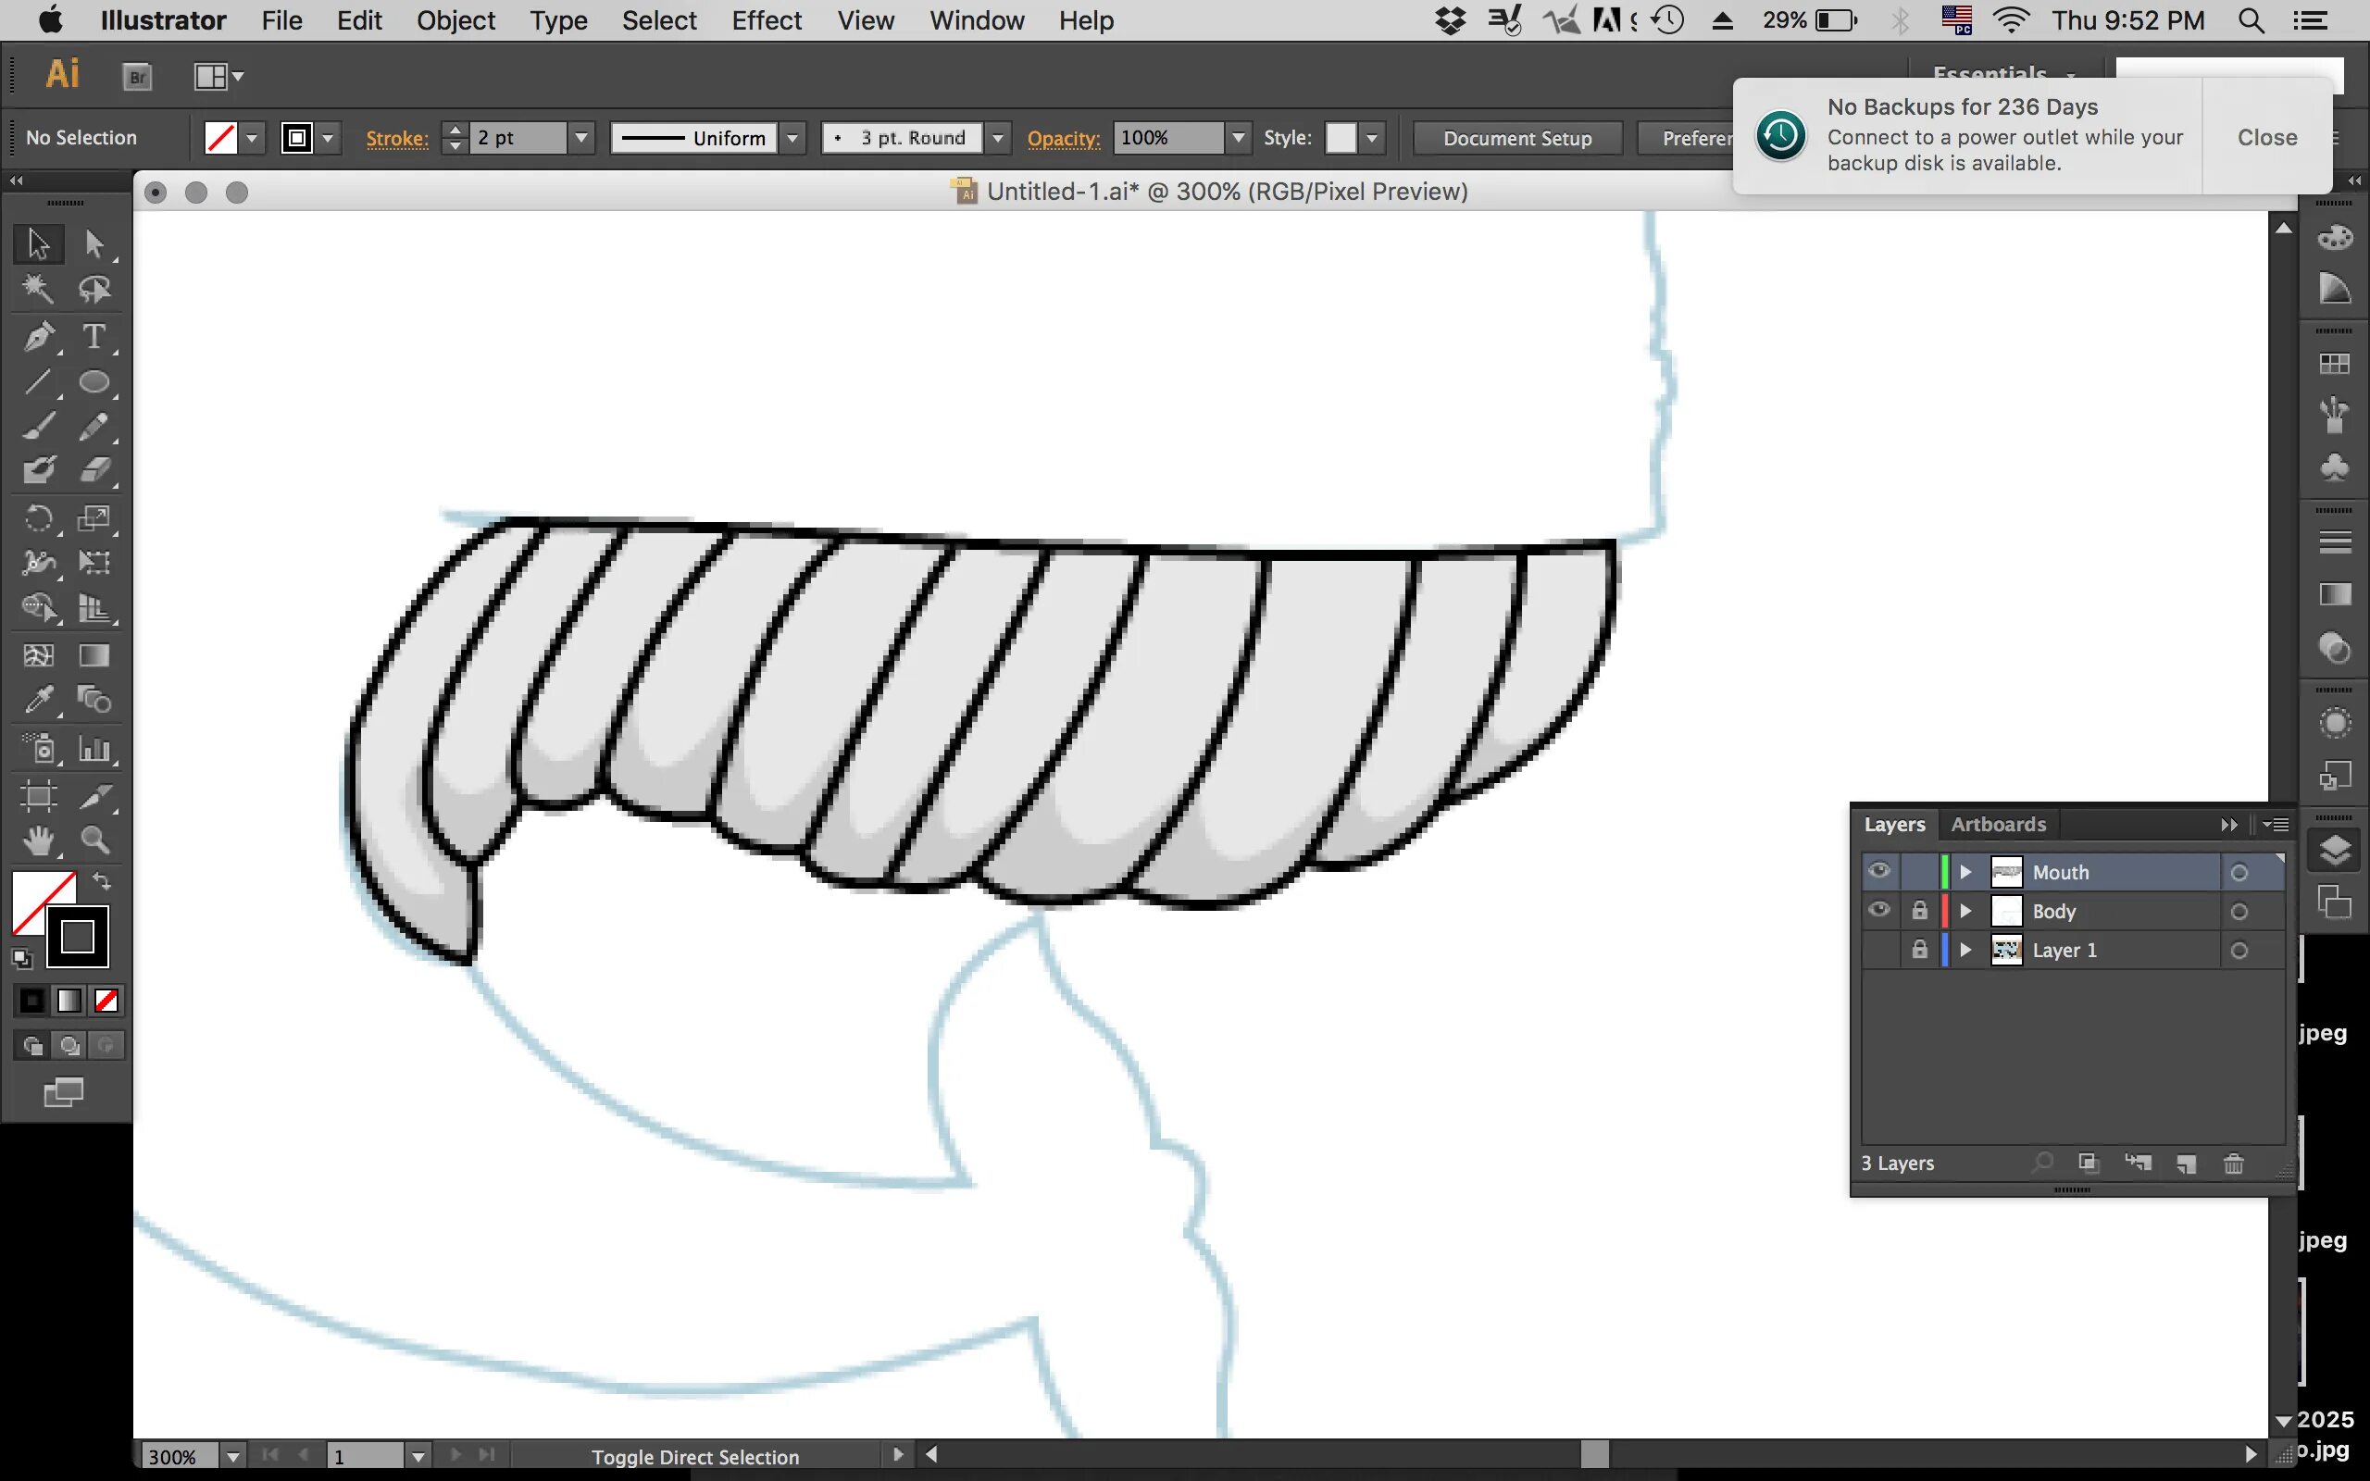Select the Ellipse shape tool
The width and height of the screenshot is (2370, 1481).
click(x=94, y=382)
